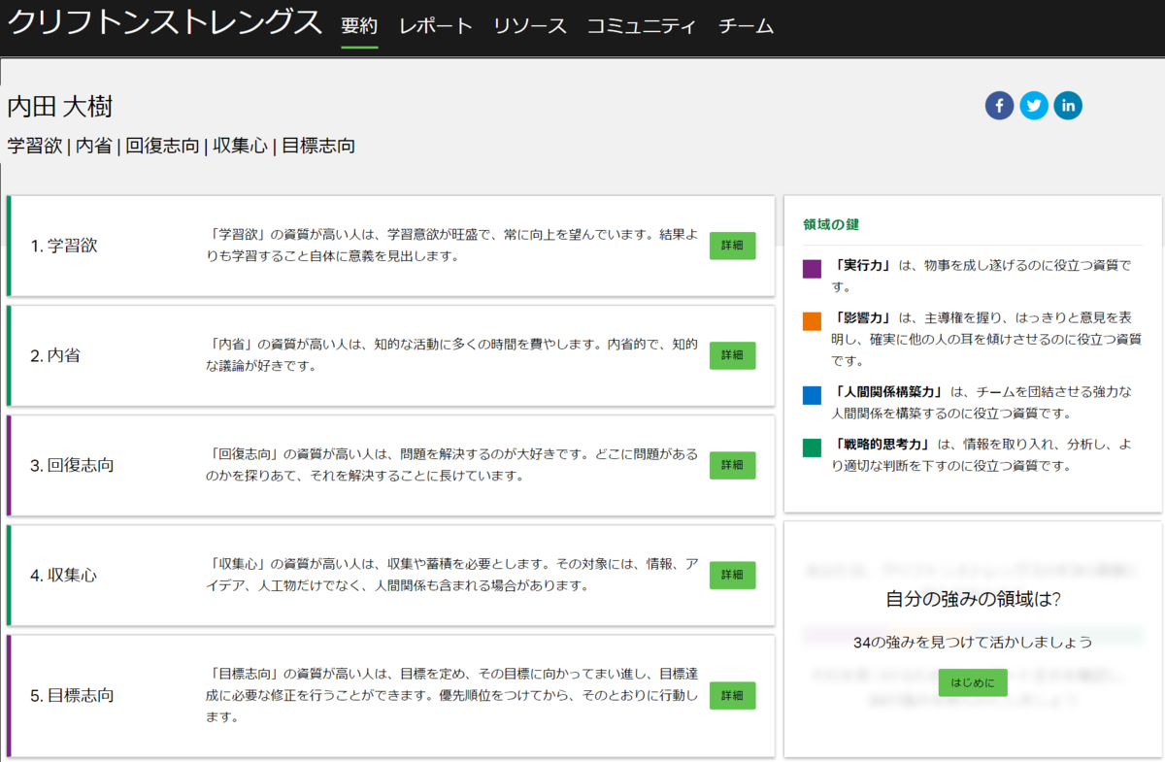This screenshot has height=762, width=1165.
Task: Select the 5. 目標志向 strength title
Action: coord(72,695)
